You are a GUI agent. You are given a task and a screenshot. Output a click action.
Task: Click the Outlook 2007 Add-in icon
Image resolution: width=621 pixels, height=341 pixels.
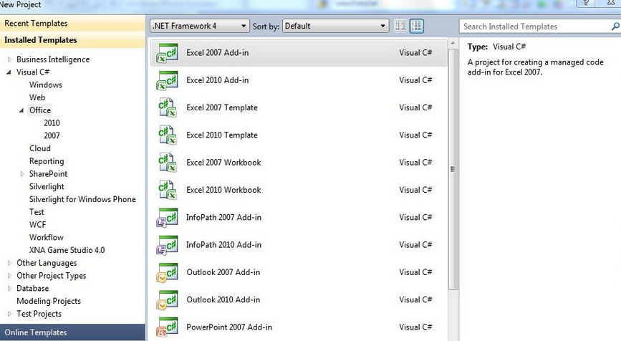pyautogui.click(x=167, y=272)
